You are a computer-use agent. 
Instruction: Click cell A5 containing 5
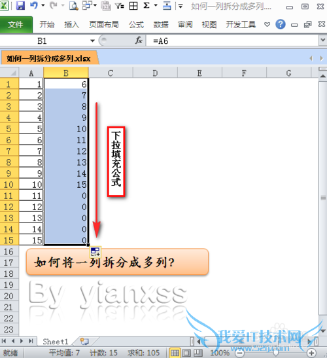coord(31,129)
